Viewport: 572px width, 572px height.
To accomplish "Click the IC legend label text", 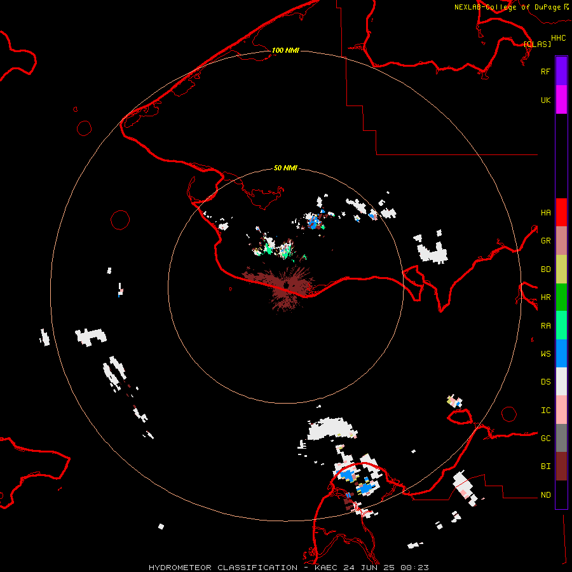I will pyautogui.click(x=545, y=411).
